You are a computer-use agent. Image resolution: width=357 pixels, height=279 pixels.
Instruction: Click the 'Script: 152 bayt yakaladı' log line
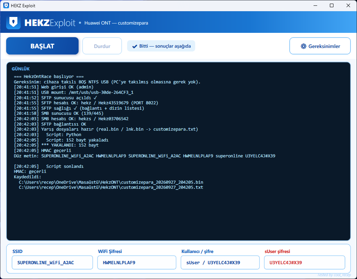click(x=61, y=140)
